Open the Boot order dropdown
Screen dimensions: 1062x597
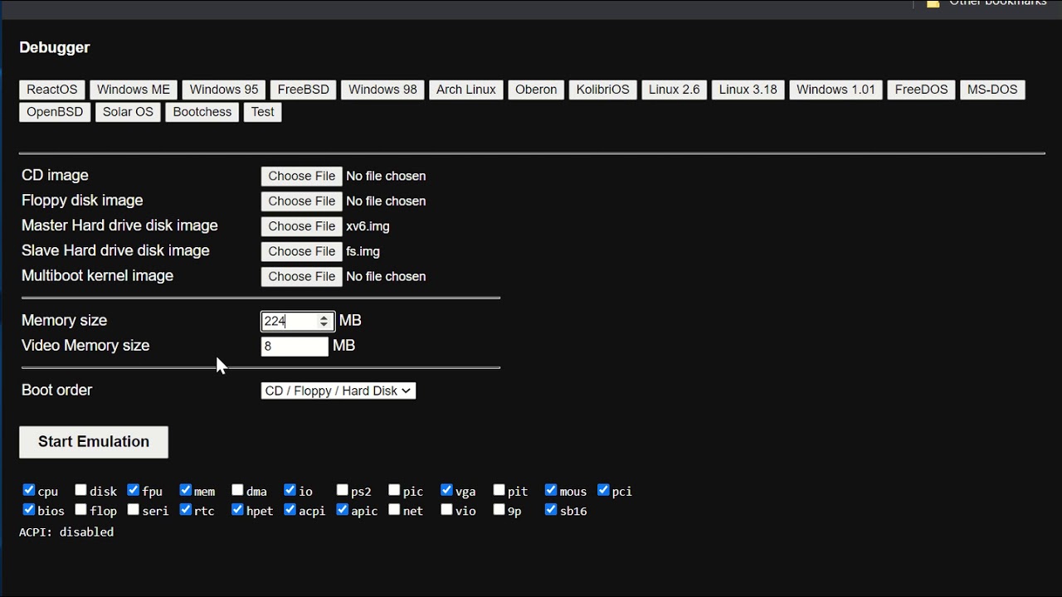click(339, 391)
